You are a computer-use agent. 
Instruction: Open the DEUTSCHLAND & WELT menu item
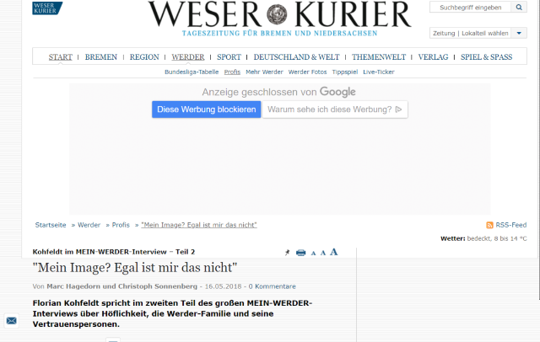pyautogui.click(x=296, y=57)
